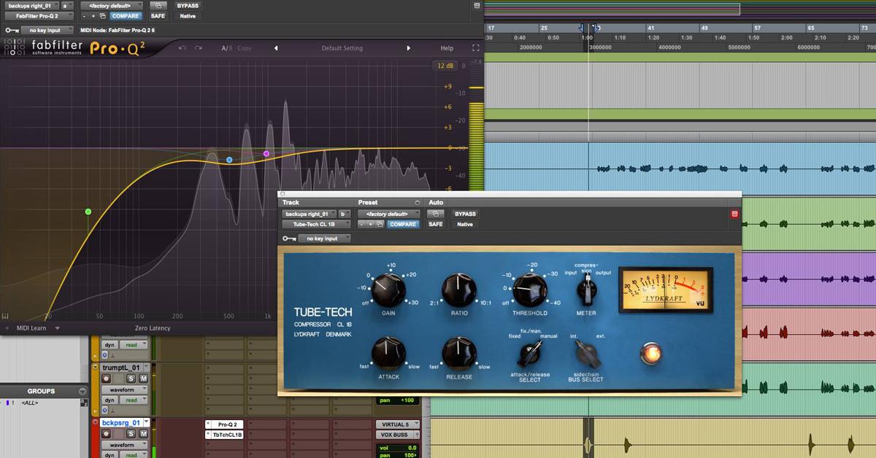Open Help menu in Pro-Q 2
Viewport: 876px width, 458px height.
coord(447,48)
